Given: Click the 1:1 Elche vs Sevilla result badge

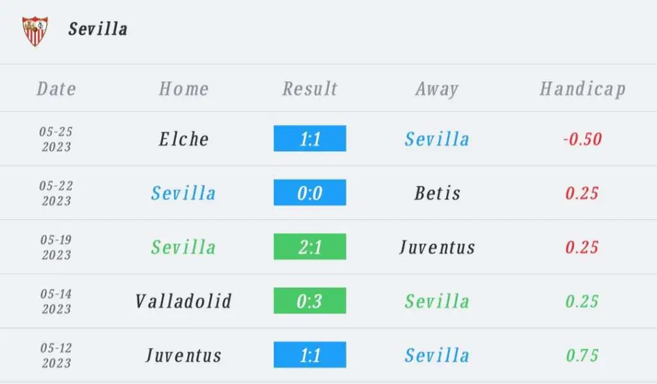Looking at the screenshot, I should 310,138.
